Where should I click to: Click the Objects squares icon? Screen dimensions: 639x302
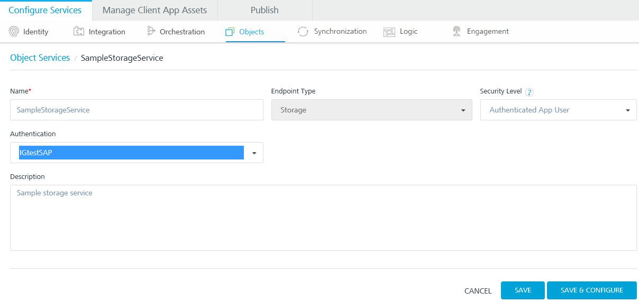tap(230, 32)
